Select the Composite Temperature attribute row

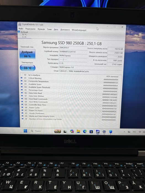pyautogui.click(x=70, y=81)
